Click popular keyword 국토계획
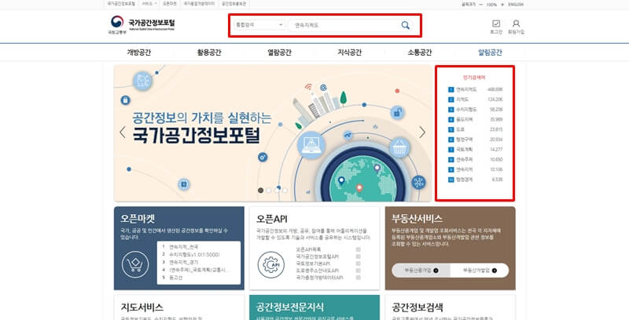Viewport: 629px width, 320px height. (464, 150)
